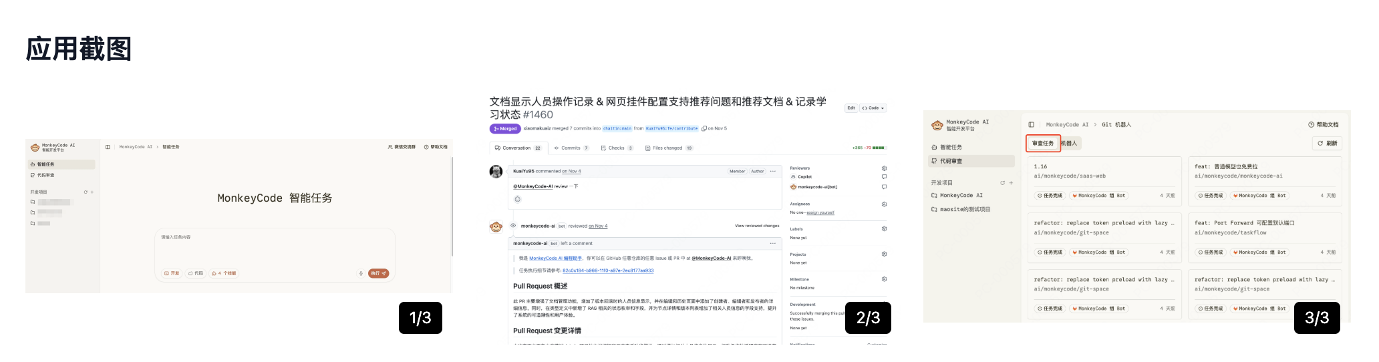Click the scrollbar in the 智能任务 screenshot
The image size is (1379, 362).
point(452,207)
